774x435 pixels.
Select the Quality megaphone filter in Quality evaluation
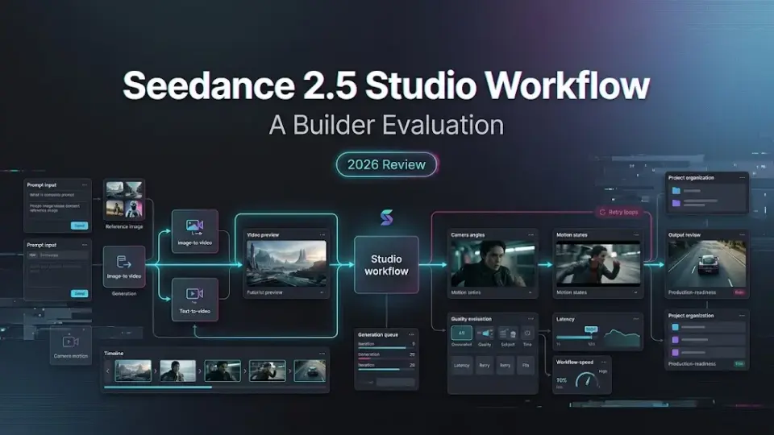point(485,333)
